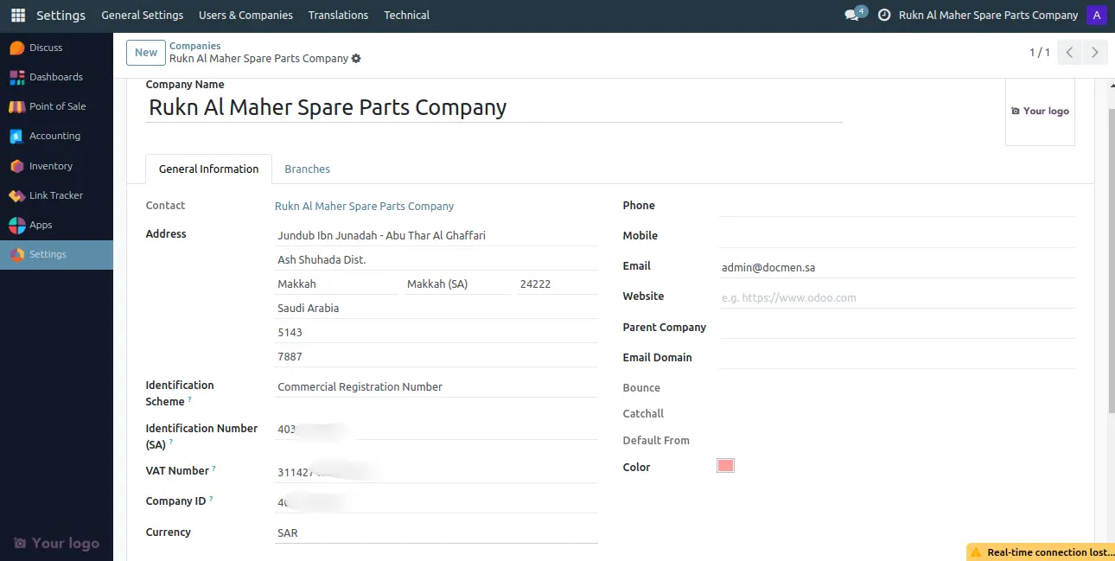Go back via the Companies breadcrumb link
Screen dimensions: 1115x561
(x=194, y=46)
